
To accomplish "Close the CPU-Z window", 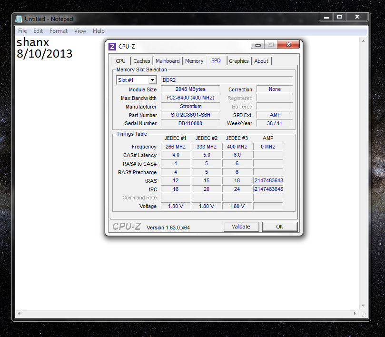I will [x=289, y=45].
